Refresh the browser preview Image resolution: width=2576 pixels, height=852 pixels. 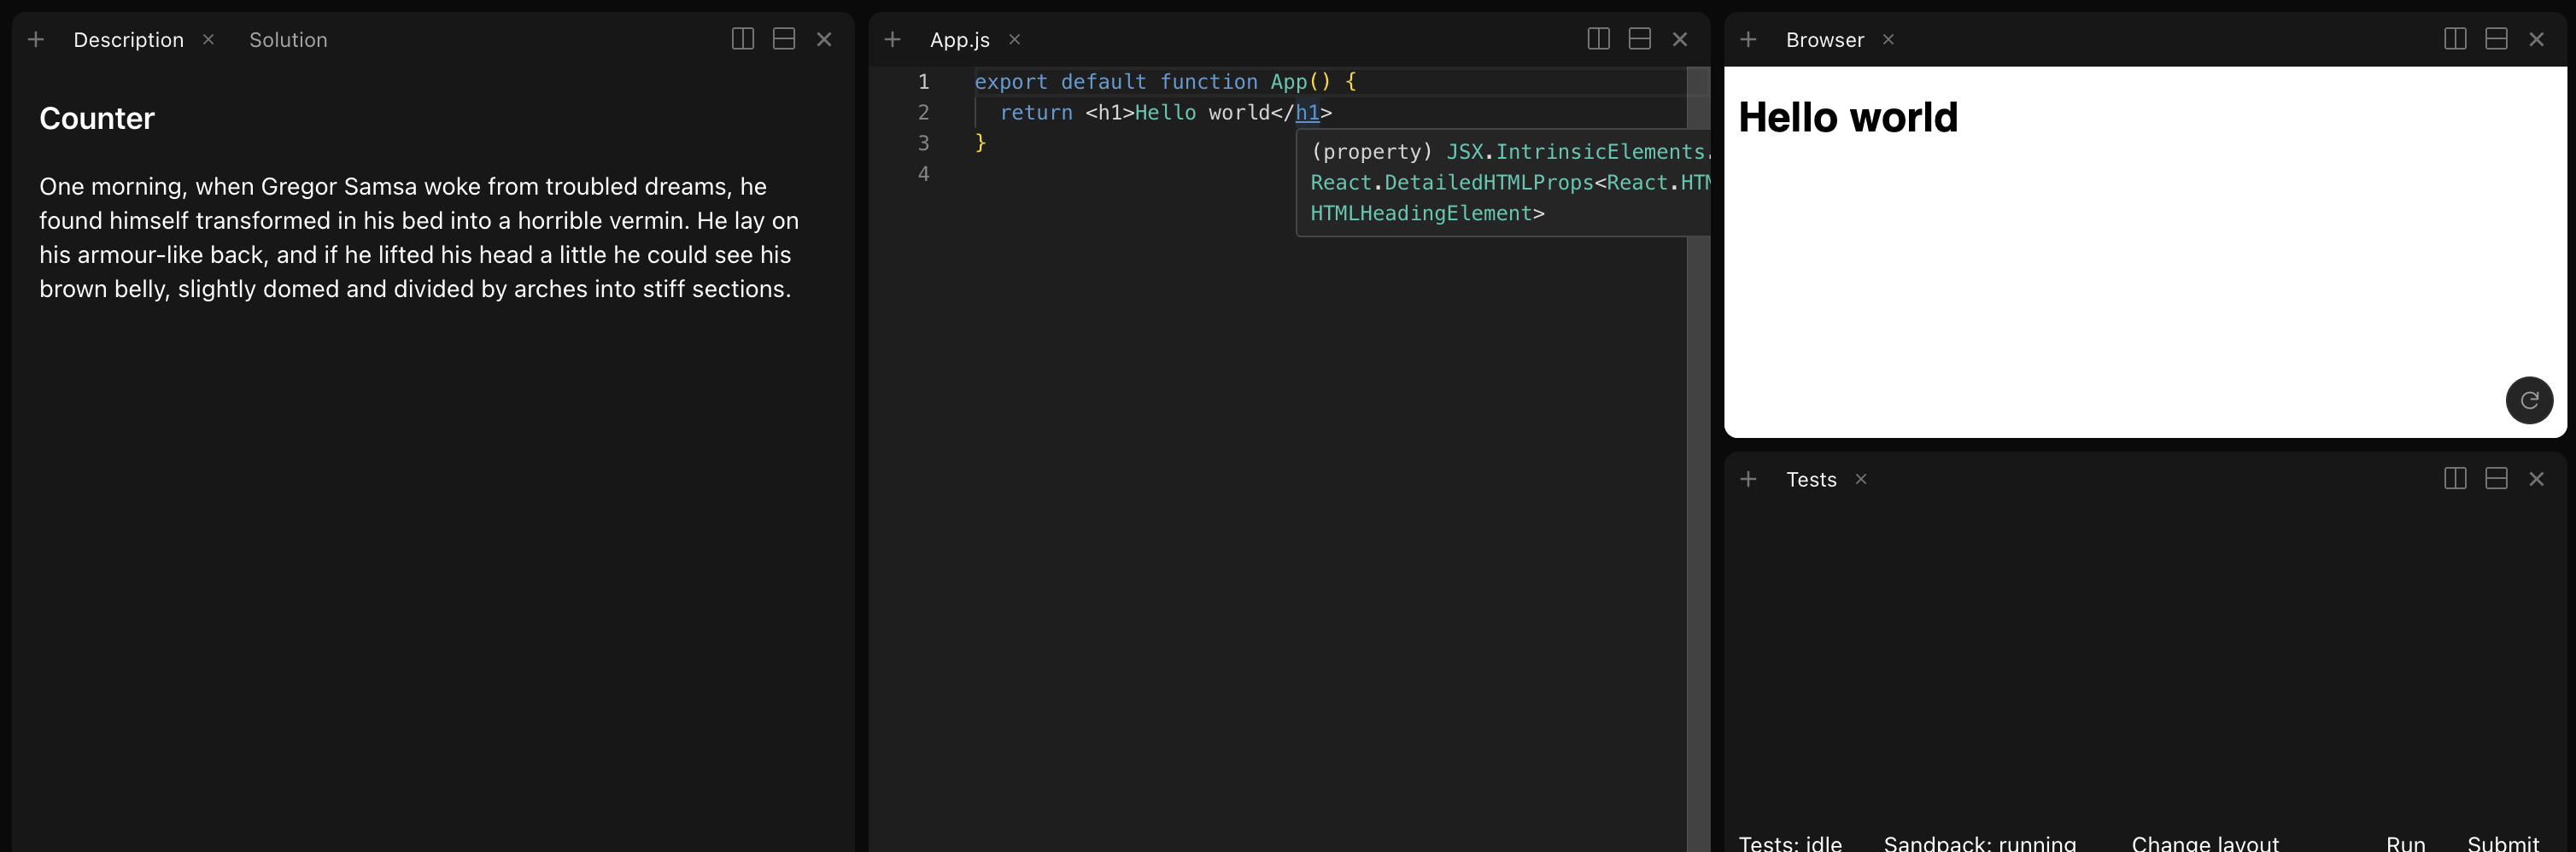click(2530, 400)
